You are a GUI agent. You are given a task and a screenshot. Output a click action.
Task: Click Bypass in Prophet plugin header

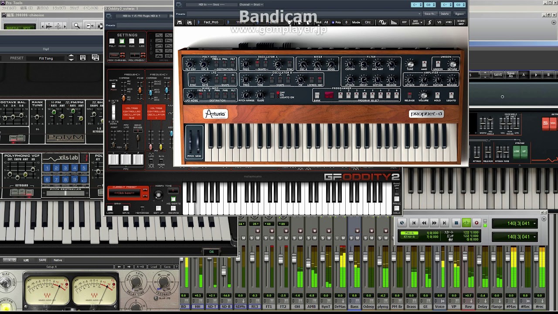pyautogui.click(x=459, y=14)
